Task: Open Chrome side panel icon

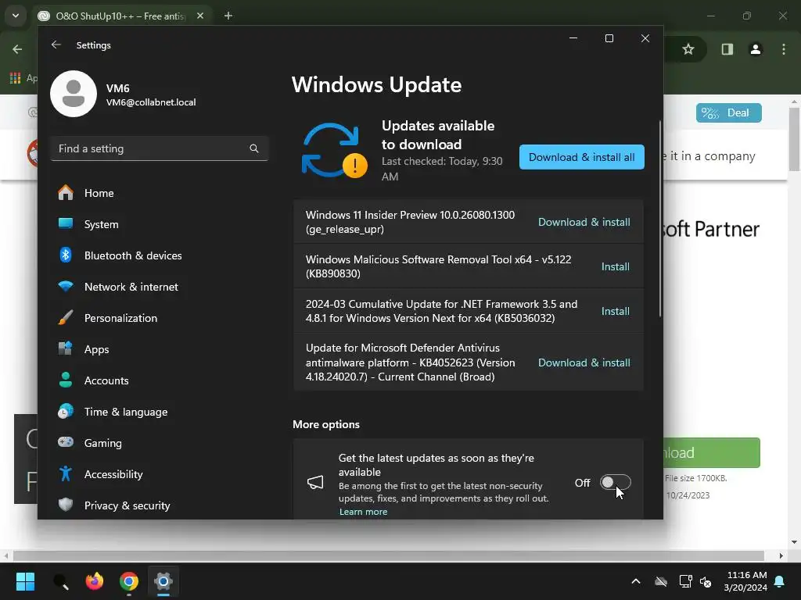Action: pyautogui.click(x=727, y=49)
